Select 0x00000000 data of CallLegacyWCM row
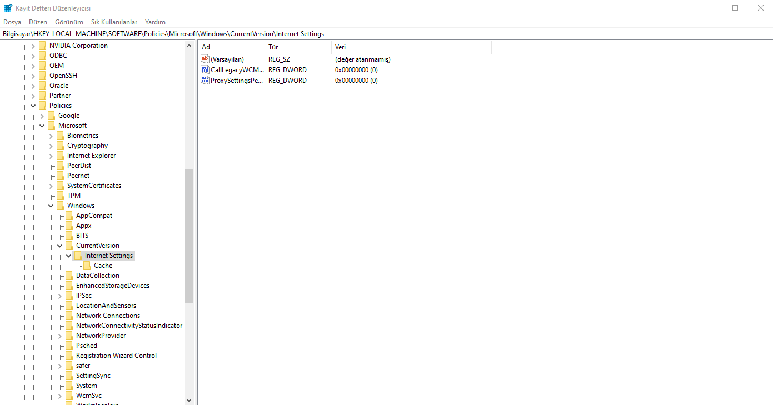This screenshot has width=773, height=405. pyautogui.click(x=356, y=70)
